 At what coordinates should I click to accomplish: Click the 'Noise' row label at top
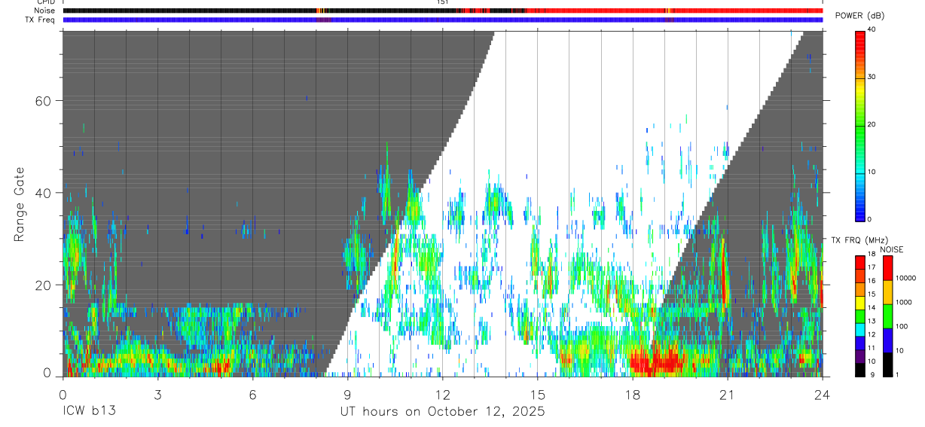click(45, 11)
